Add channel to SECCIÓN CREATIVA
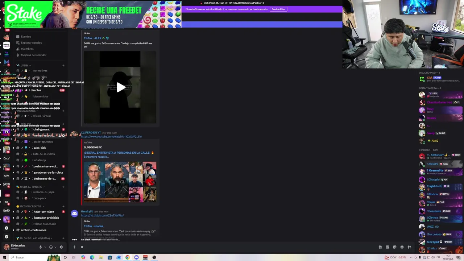The height and width of the screenshot is (261, 464). click(x=63, y=207)
